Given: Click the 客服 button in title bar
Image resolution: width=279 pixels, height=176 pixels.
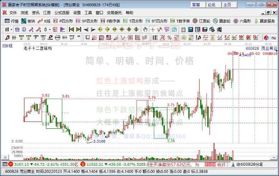Looking at the screenshot, I should point(198,5).
